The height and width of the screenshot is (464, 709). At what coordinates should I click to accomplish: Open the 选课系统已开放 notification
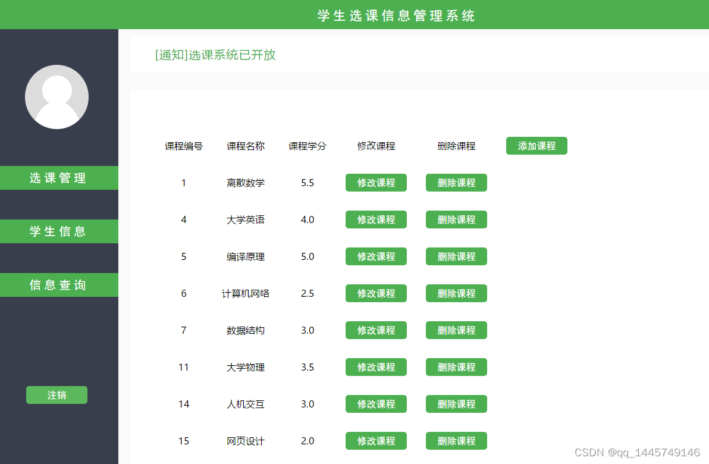(214, 54)
